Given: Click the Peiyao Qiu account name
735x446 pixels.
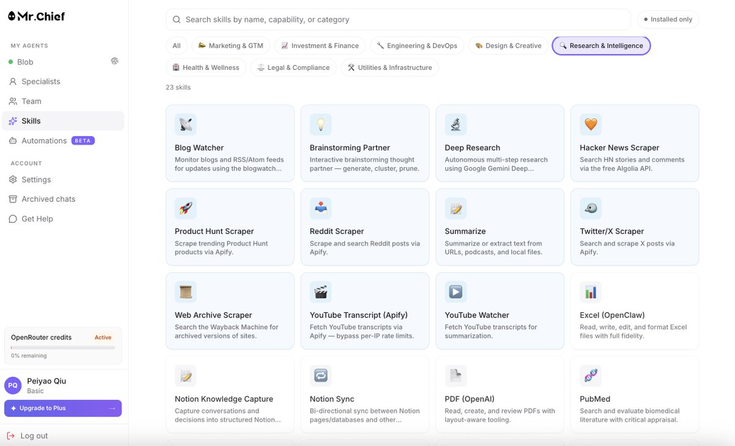Looking at the screenshot, I should (x=47, y=381).
